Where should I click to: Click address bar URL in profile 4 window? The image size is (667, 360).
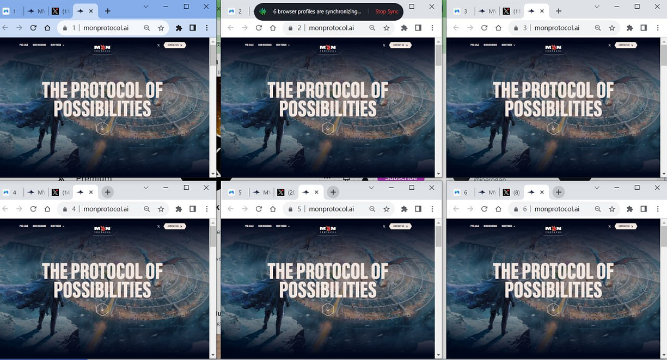pos(106,209)
